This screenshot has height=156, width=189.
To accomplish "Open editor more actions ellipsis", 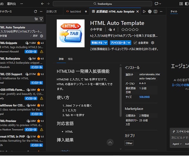I will (161, 11).
